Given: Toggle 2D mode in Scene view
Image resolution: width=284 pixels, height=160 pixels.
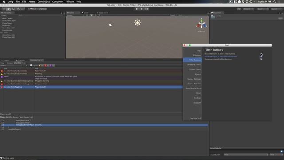Looking at the screenshot, I should [x=87, y=15].
